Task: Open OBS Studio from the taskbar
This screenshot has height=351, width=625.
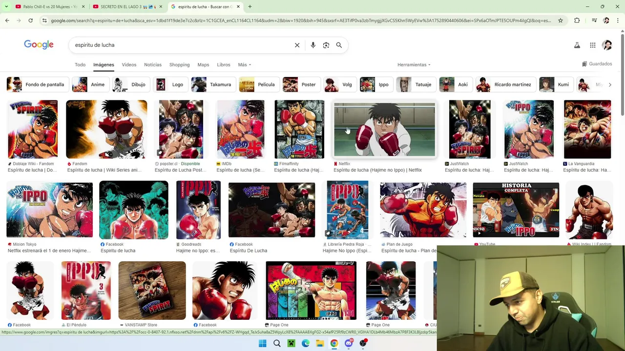Action: (363, 343)
